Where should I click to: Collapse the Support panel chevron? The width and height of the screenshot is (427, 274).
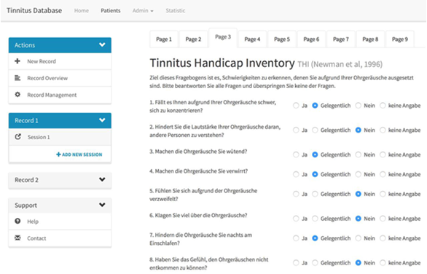(x=102, y=205)
